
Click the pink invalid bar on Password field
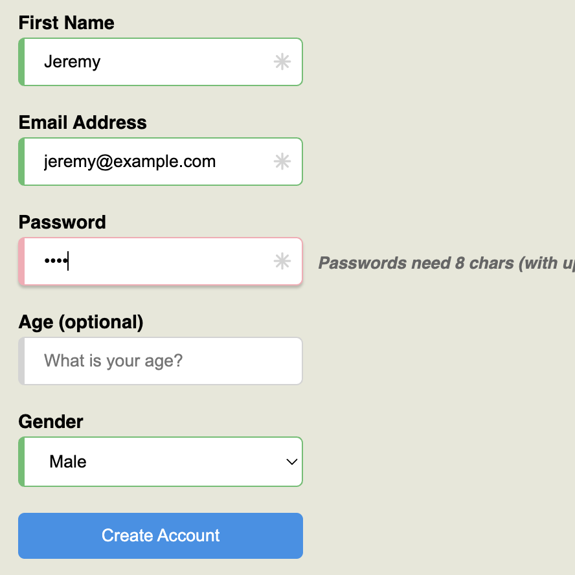click(21, 262)
